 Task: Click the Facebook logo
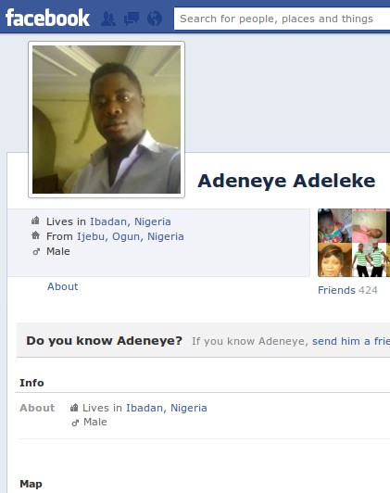pos(48,18)
